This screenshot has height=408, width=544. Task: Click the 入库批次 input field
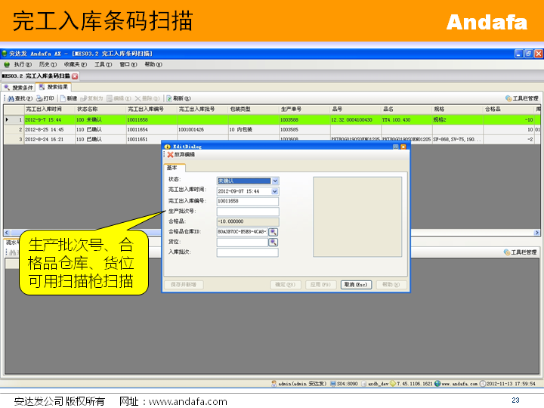coord(247,252)
